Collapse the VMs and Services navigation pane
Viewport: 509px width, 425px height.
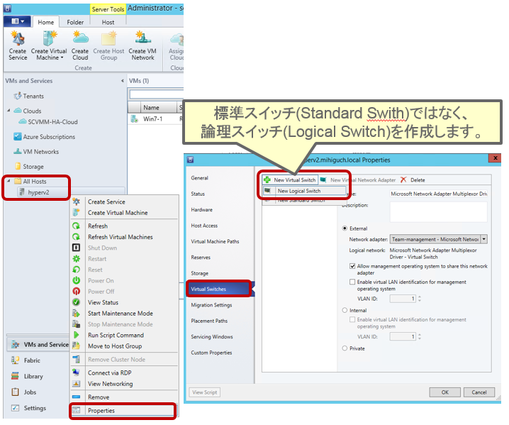point(123,81)
